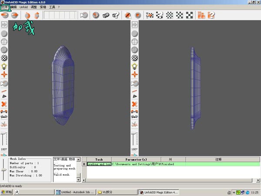Open the 文件 menu
Image resolution: width=261 pixels, height=196 pixels.
click(x=4, y=7)
